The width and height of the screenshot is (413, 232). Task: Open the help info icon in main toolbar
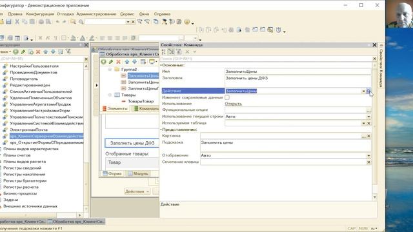click(186, 22)
